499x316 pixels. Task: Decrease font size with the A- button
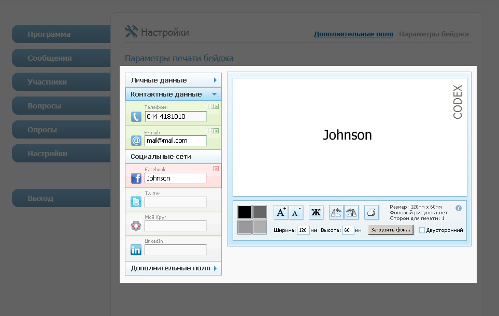(296, 212)
